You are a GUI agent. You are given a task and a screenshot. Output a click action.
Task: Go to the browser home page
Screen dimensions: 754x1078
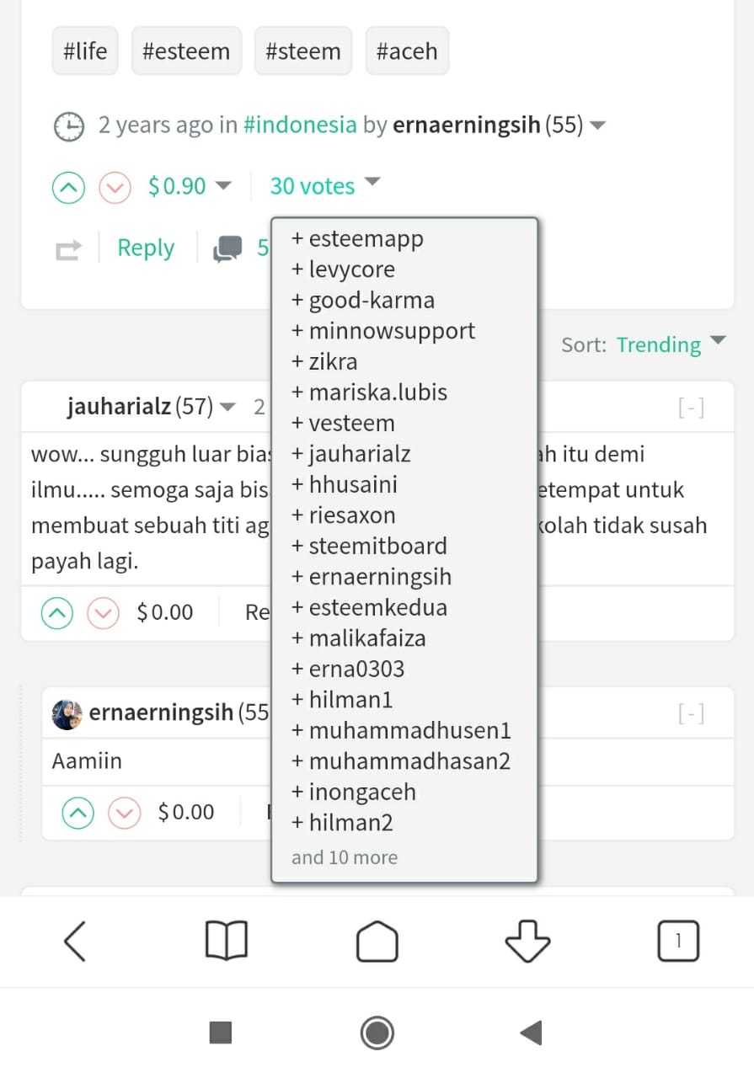click(377, 941)
